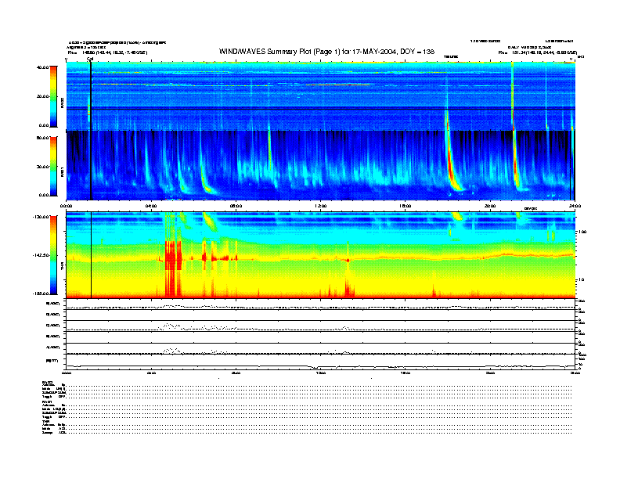The image size is (620, 479).
Task: Click the 12:00 time axis label
Action: 320,207
